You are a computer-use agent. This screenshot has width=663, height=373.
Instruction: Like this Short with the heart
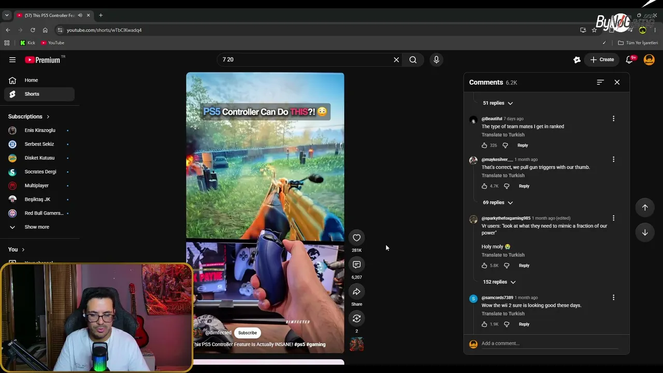tap(356, 238)
